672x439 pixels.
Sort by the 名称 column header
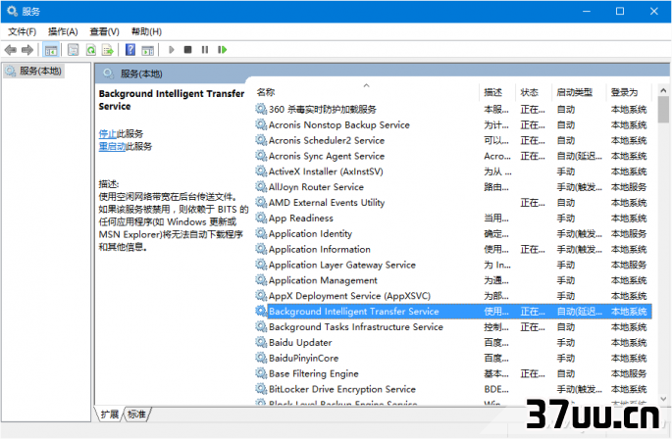(367, 92)
